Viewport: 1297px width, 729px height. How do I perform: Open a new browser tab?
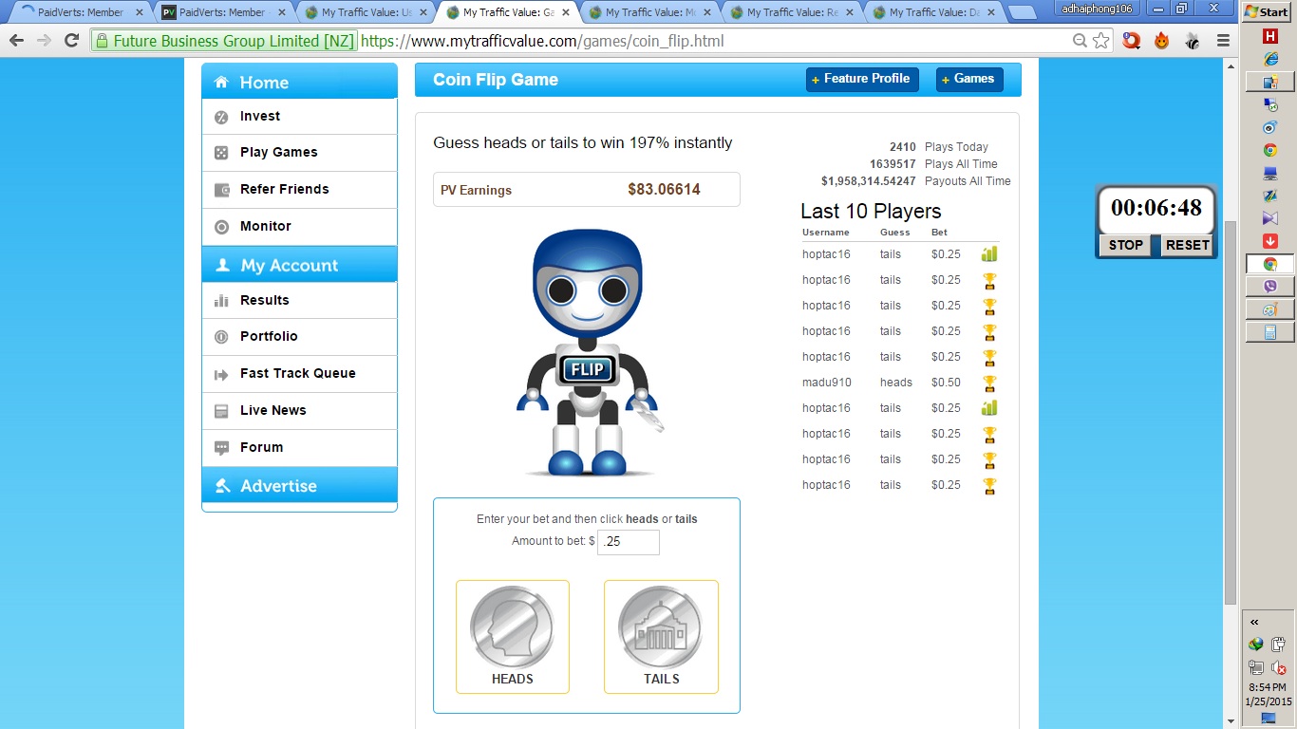coord(1022,12)
